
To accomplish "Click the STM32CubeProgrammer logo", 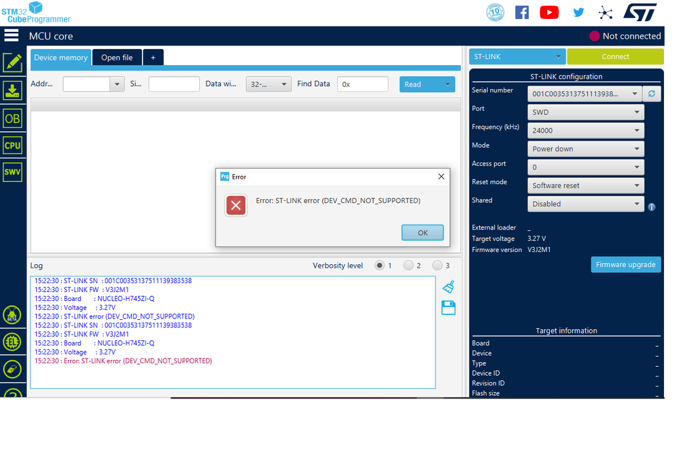I will (36, 12).
